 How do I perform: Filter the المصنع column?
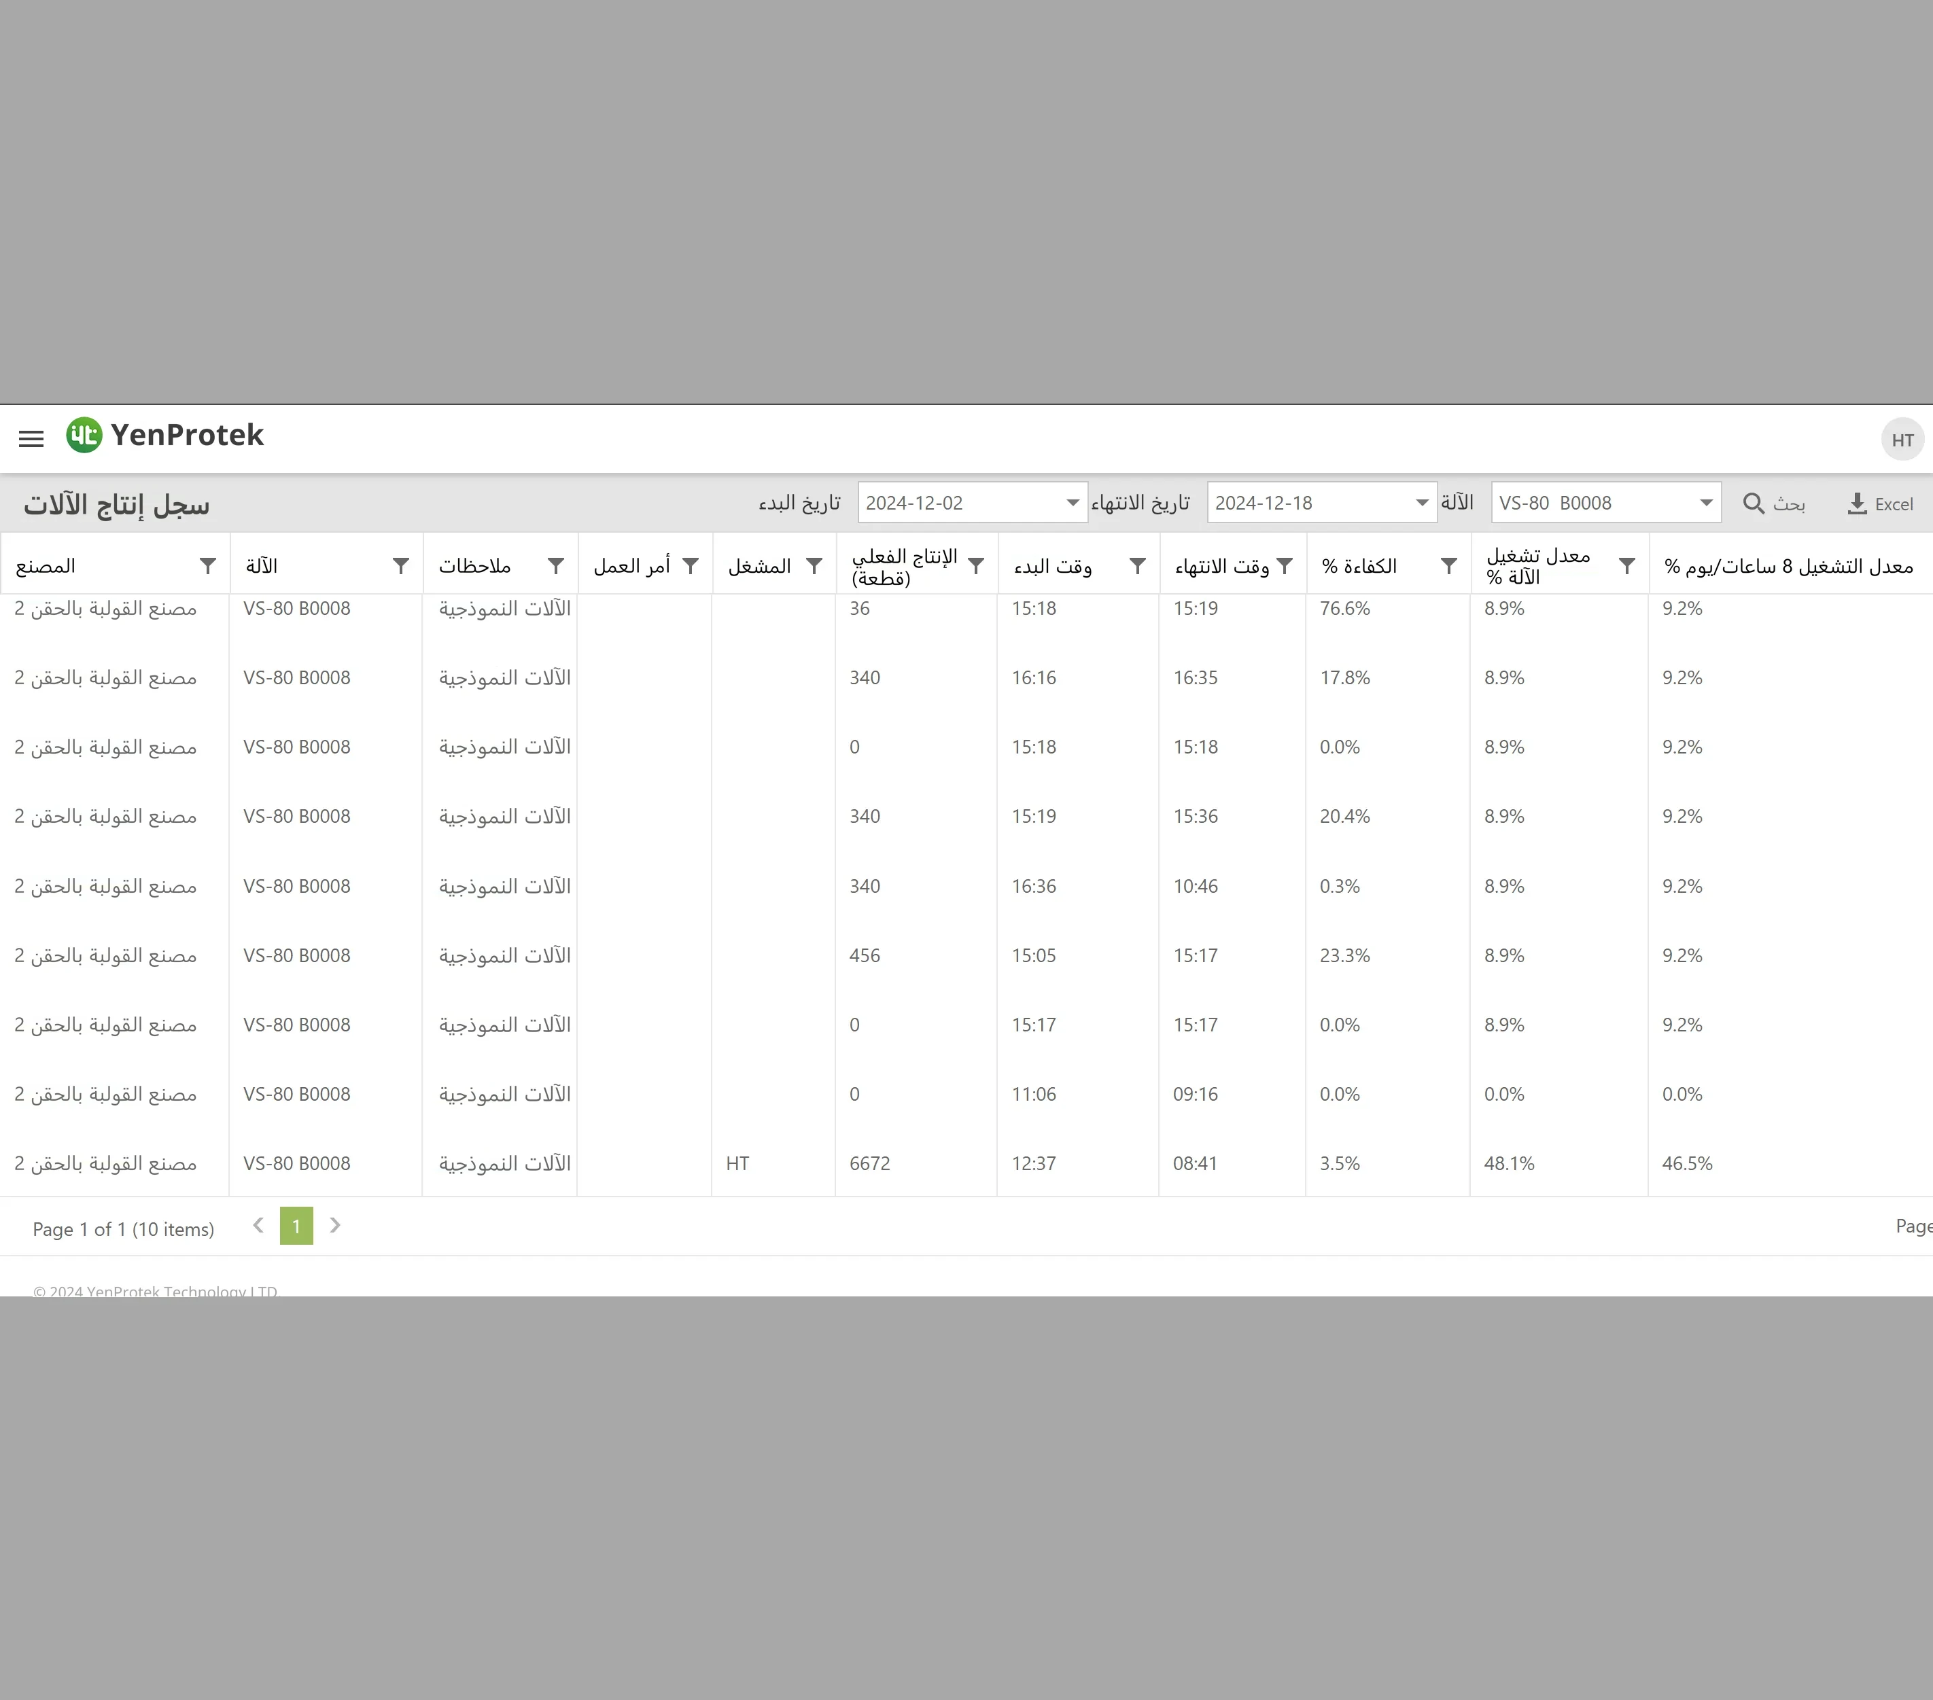click(x=208, y=565)
